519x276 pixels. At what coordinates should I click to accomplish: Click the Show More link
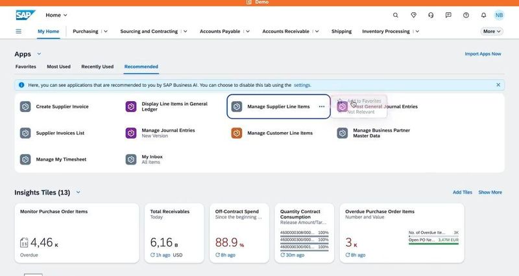coord(490,192)
